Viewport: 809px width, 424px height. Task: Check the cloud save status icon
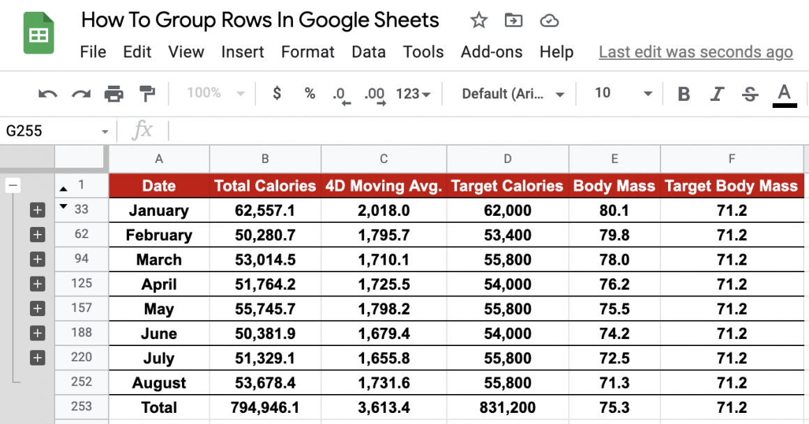click(550, 21)
